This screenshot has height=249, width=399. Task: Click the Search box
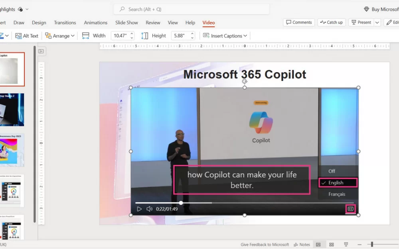coord(192,10)
